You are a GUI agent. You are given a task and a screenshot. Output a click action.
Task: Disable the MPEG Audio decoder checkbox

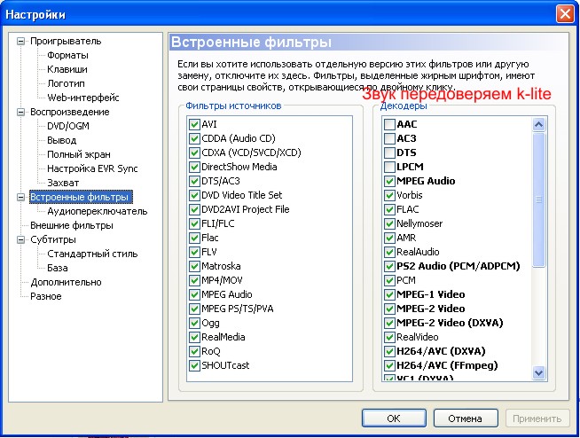coord(389,181)
